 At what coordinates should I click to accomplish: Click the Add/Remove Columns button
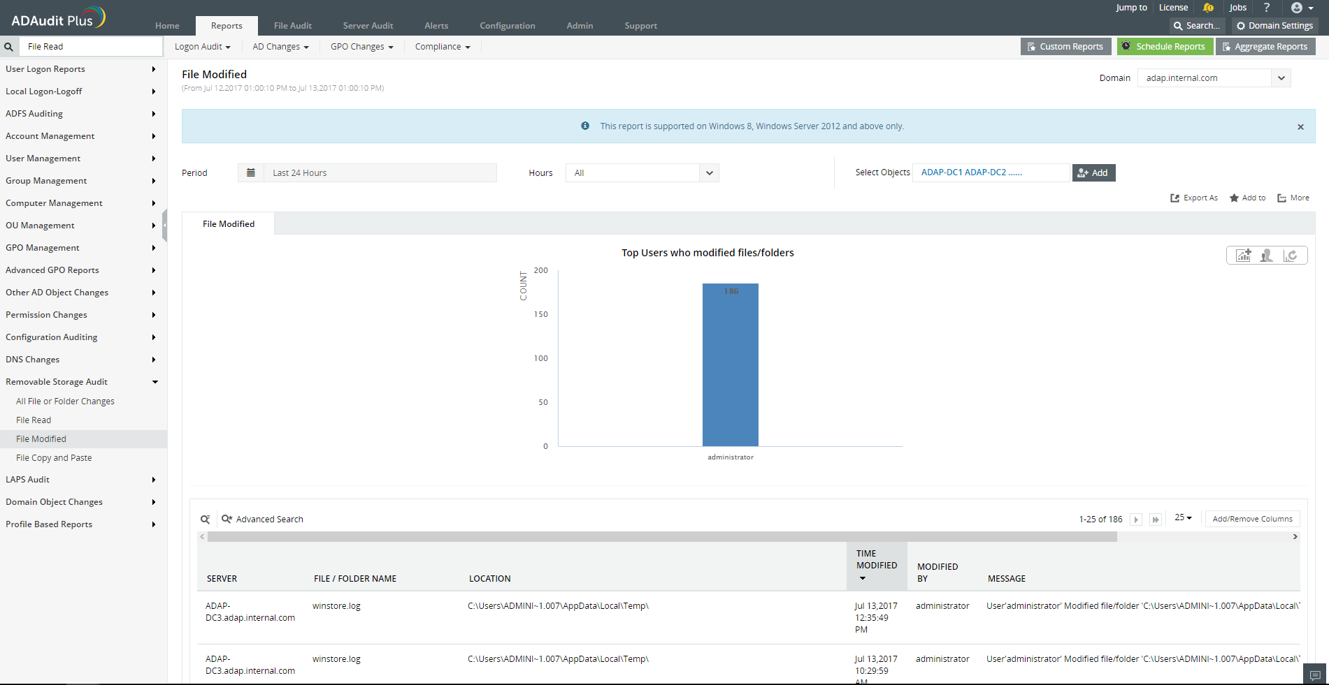tap(1252, 520)
